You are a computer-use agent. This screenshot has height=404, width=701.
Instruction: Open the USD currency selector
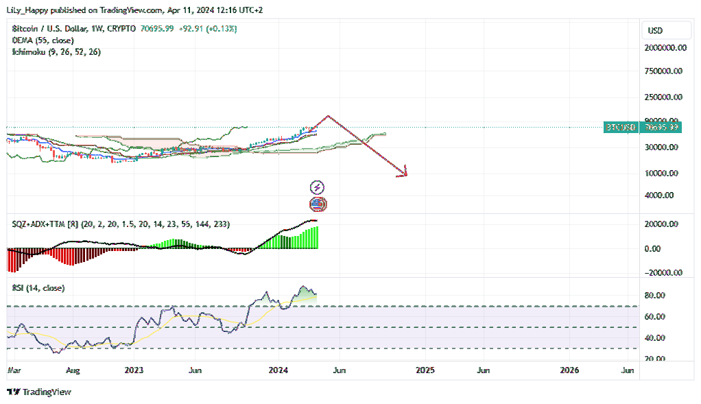[666, 30]
